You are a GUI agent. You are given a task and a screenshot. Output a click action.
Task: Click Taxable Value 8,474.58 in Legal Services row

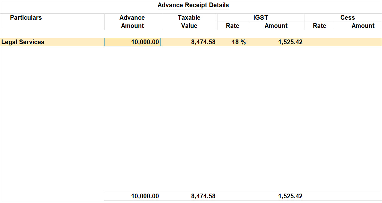click(x=203, y=42)
